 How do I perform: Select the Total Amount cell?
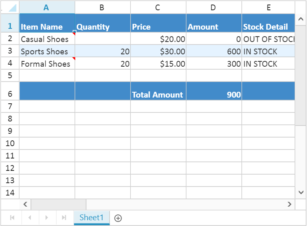[158, 91]
